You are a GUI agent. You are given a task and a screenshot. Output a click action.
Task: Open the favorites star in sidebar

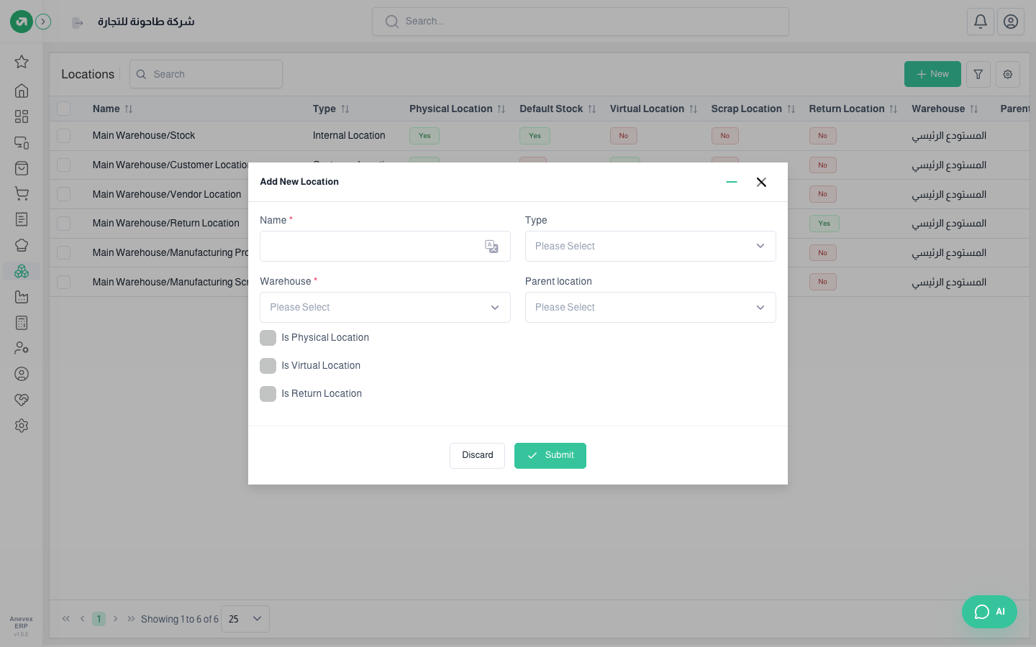tap(22, 62)
